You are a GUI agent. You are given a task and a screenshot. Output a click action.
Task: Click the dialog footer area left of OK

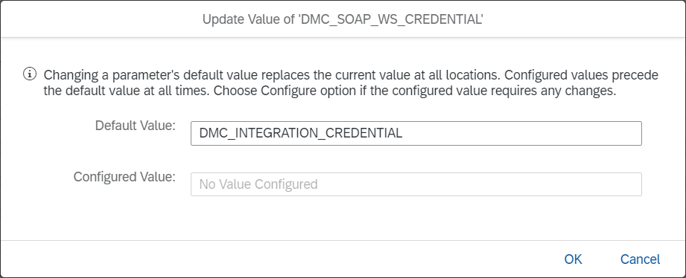point(280,259)
